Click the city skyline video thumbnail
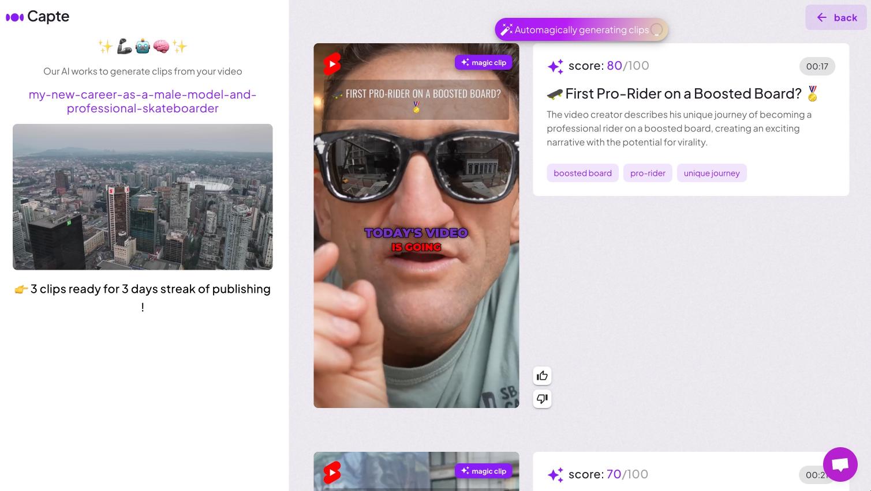 143,197
